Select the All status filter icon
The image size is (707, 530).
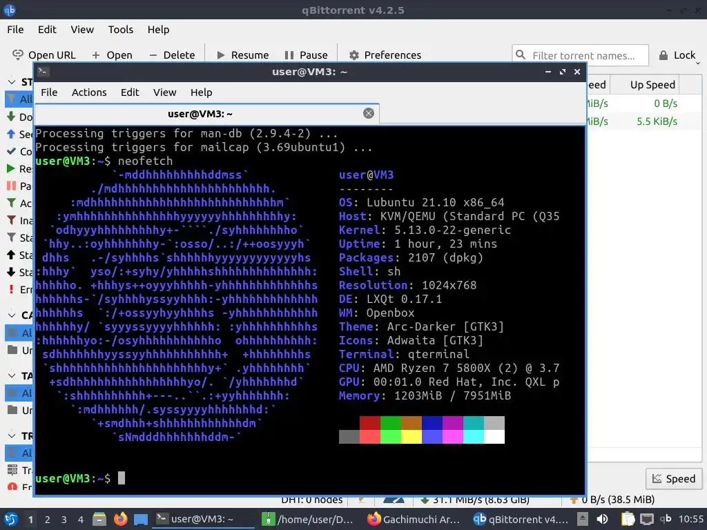point(12,99)
